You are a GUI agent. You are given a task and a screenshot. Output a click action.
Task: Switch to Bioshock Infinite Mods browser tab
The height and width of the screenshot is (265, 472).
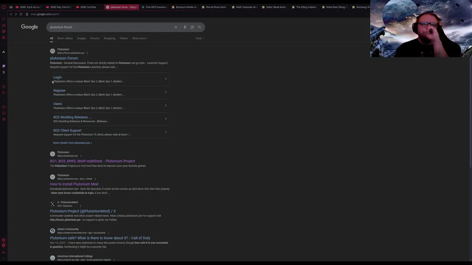click(184, 7)
